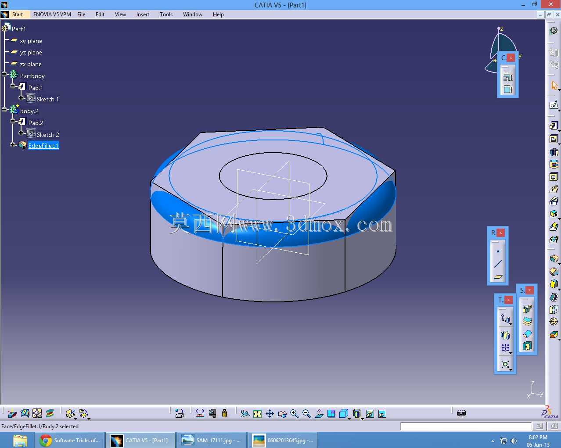The image size is (561, 448).
Task: Select the Shaft tool
Action: click(x=554, y=152)
